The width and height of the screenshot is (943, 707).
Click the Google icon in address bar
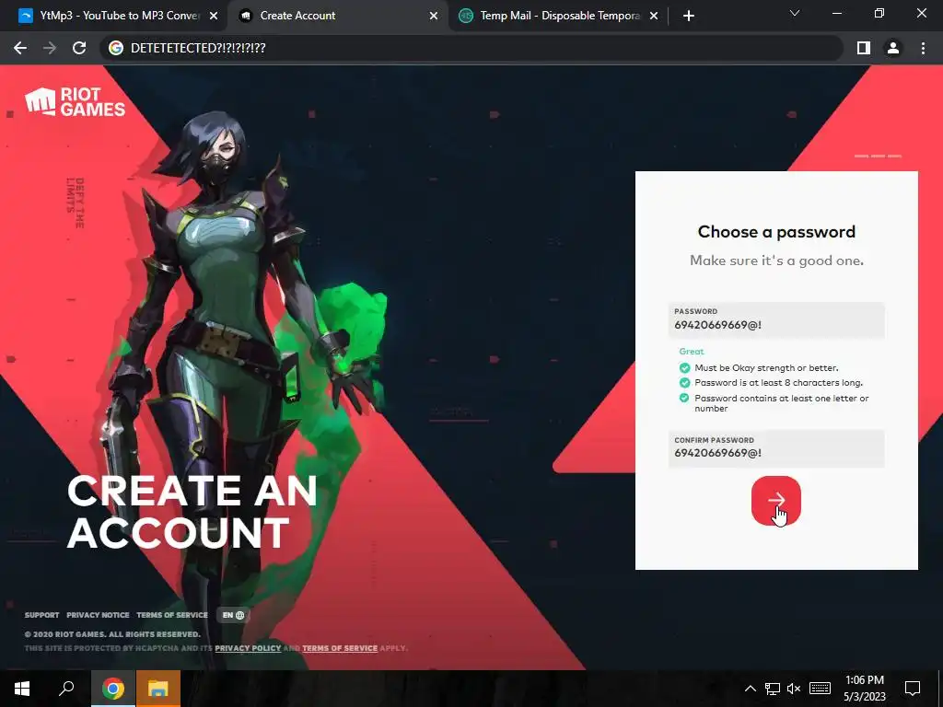(x=115, y=48)
